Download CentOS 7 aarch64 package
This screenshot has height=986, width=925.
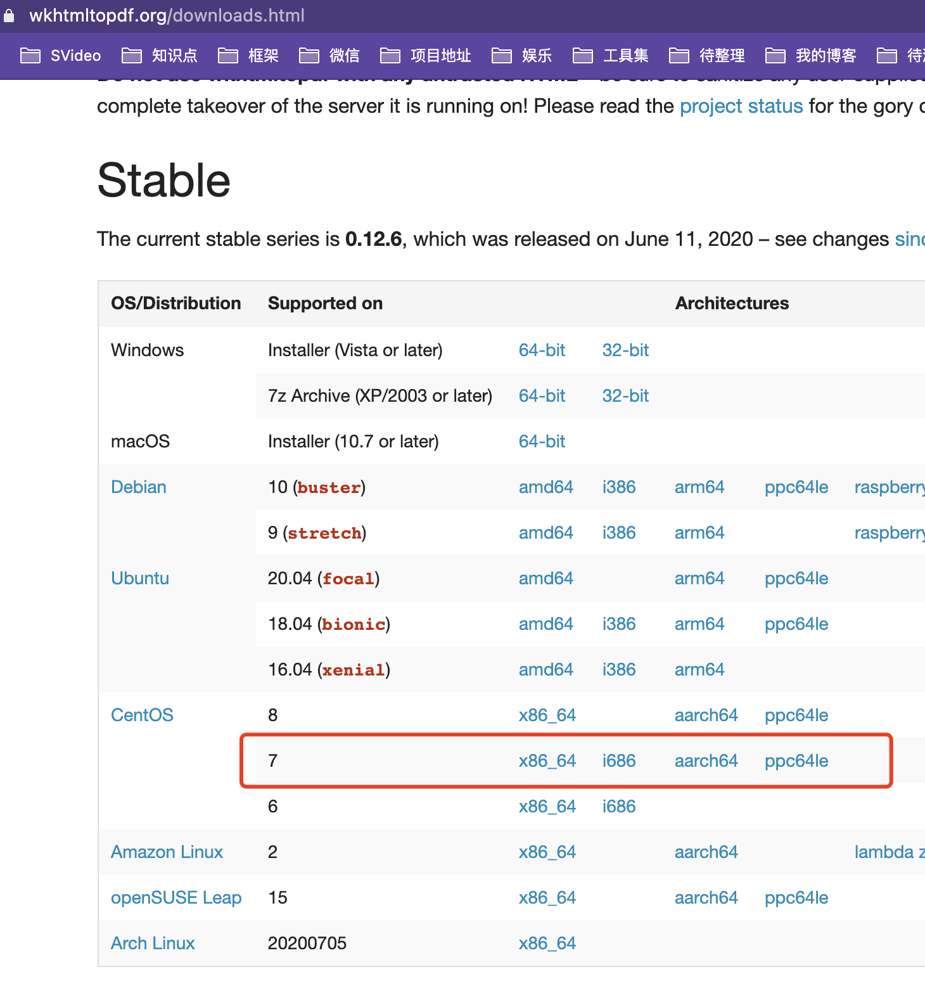[x=706, y=760]
